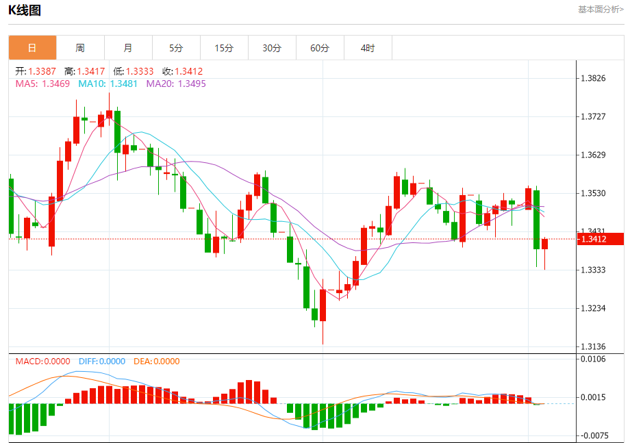Screen dimensions: 630x443
Task: Open the 基本面分析> link
Action: tap(601, 9)
